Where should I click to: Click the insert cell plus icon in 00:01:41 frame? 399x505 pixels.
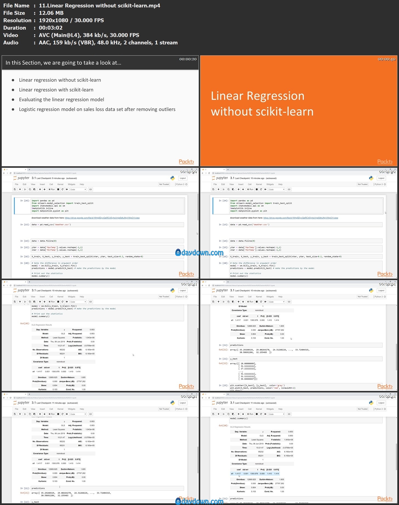pyautogui.click(x=20, y=302)
